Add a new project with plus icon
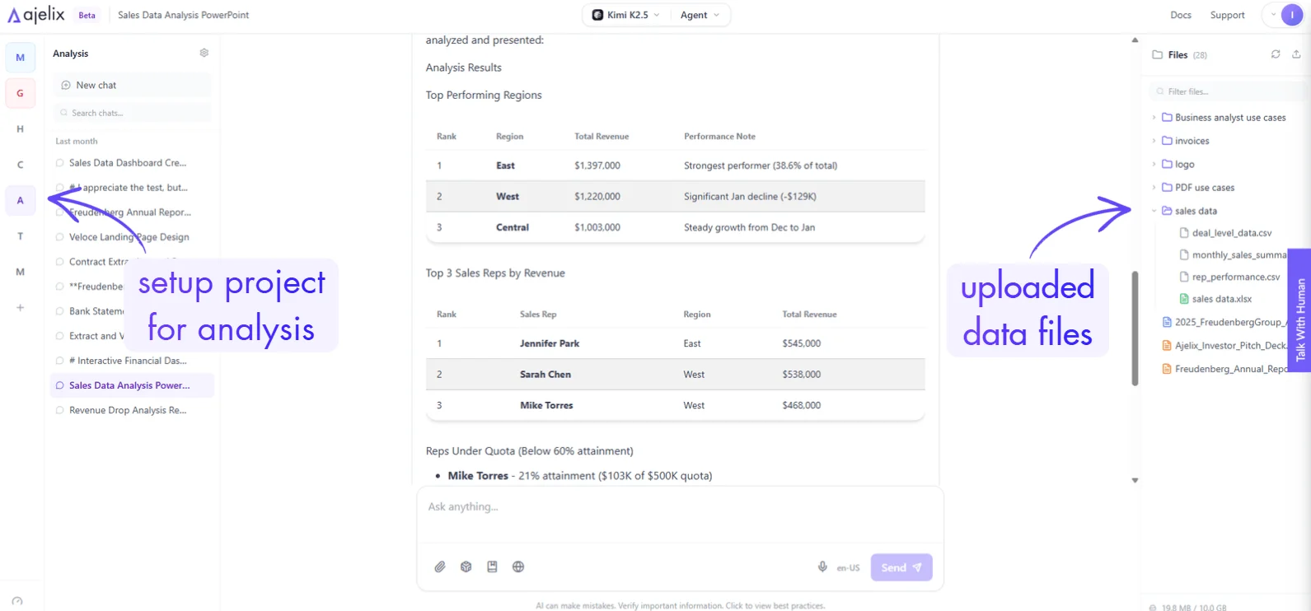1311x611 pixels. coord(21,308)
